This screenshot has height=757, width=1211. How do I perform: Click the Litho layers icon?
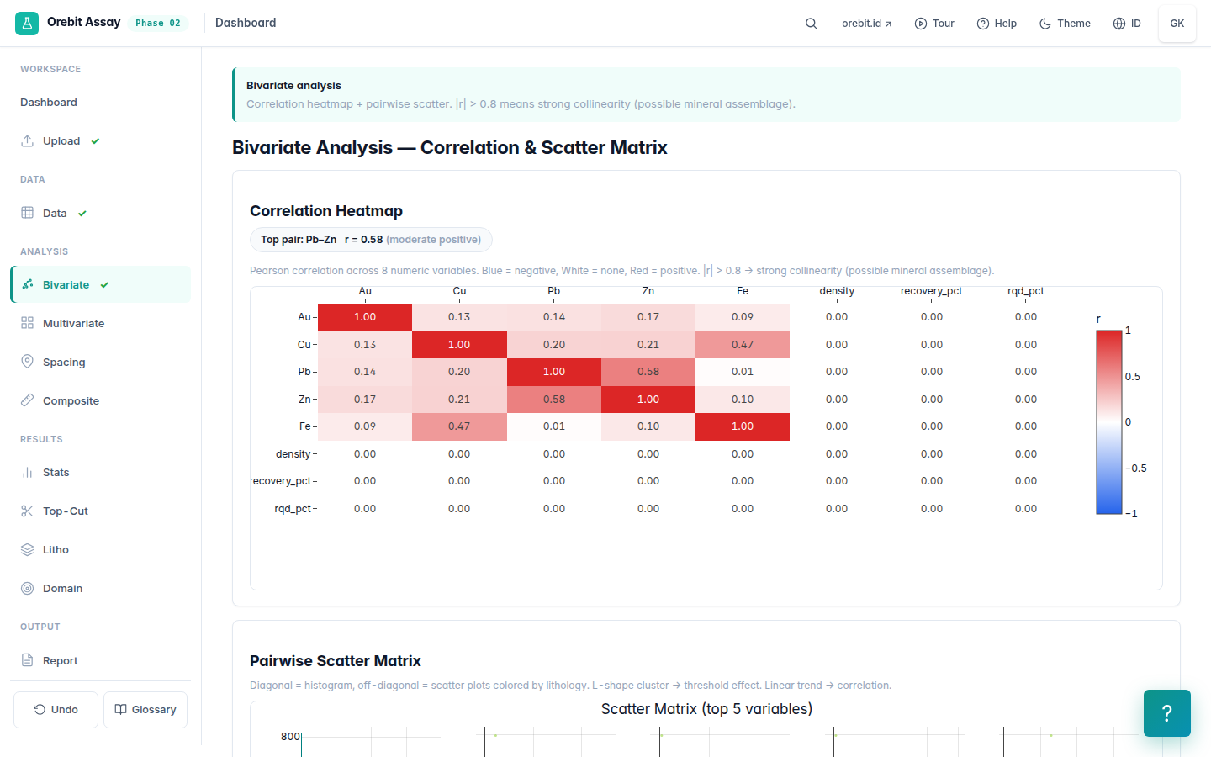[28, 549]
